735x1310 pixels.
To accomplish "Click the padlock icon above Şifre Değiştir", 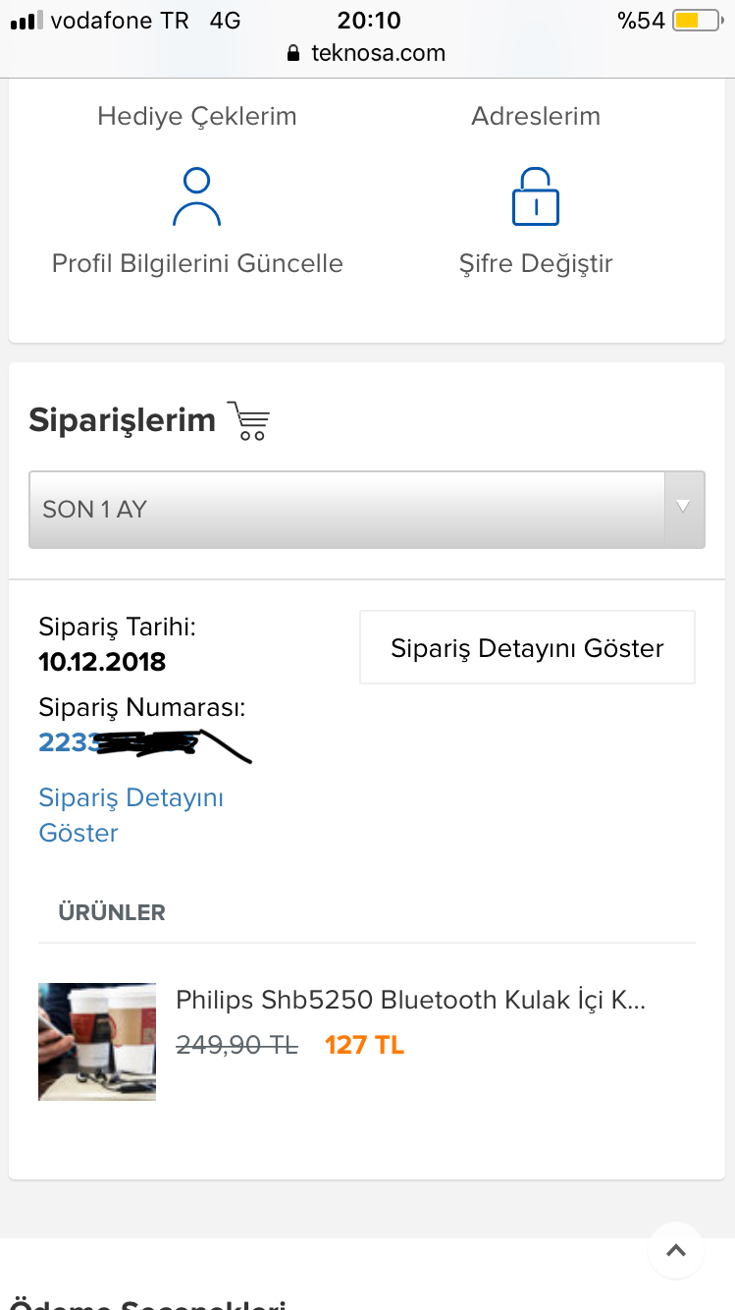I will pyautogui.click(x=536, y=196).
